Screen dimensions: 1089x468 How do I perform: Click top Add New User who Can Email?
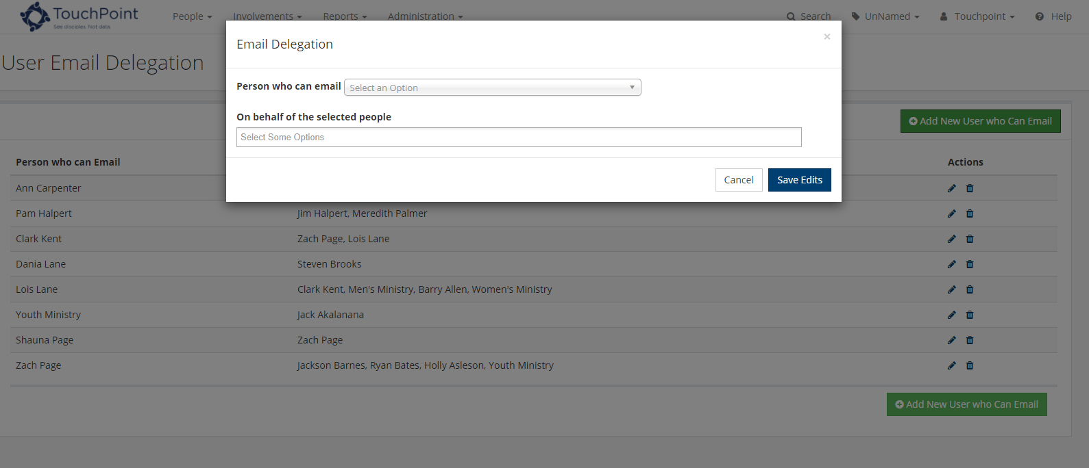(981, 121)
